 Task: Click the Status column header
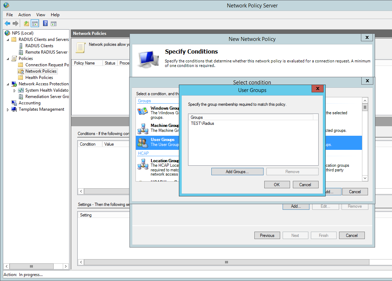[110, 63]
